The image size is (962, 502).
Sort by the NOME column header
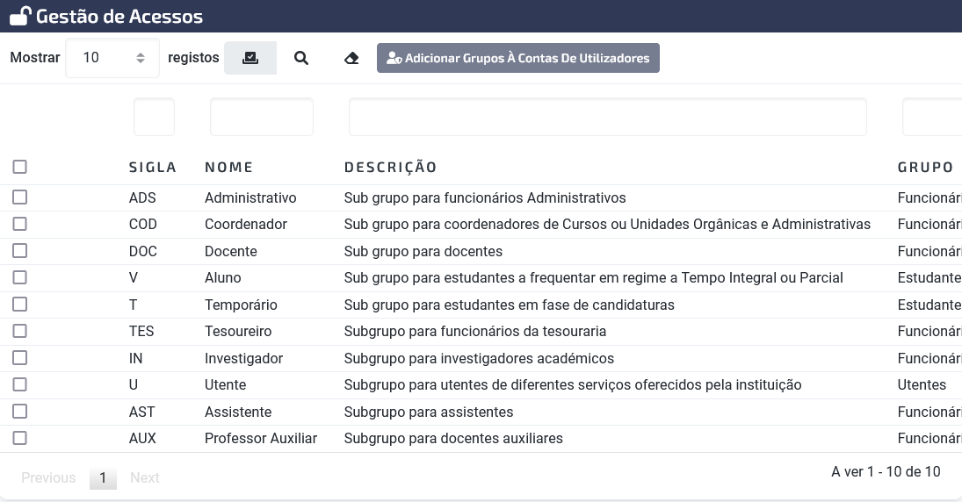228,168
